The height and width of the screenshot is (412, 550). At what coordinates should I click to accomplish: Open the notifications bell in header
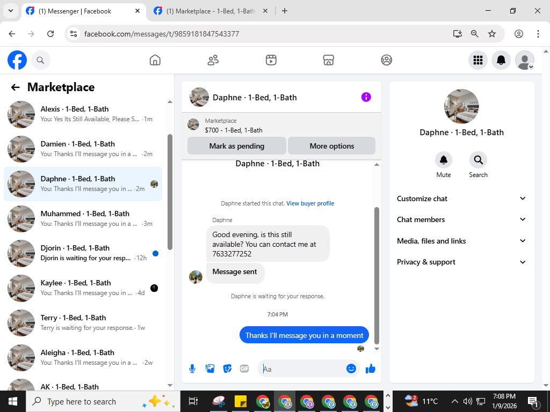[x=501, y=60]
